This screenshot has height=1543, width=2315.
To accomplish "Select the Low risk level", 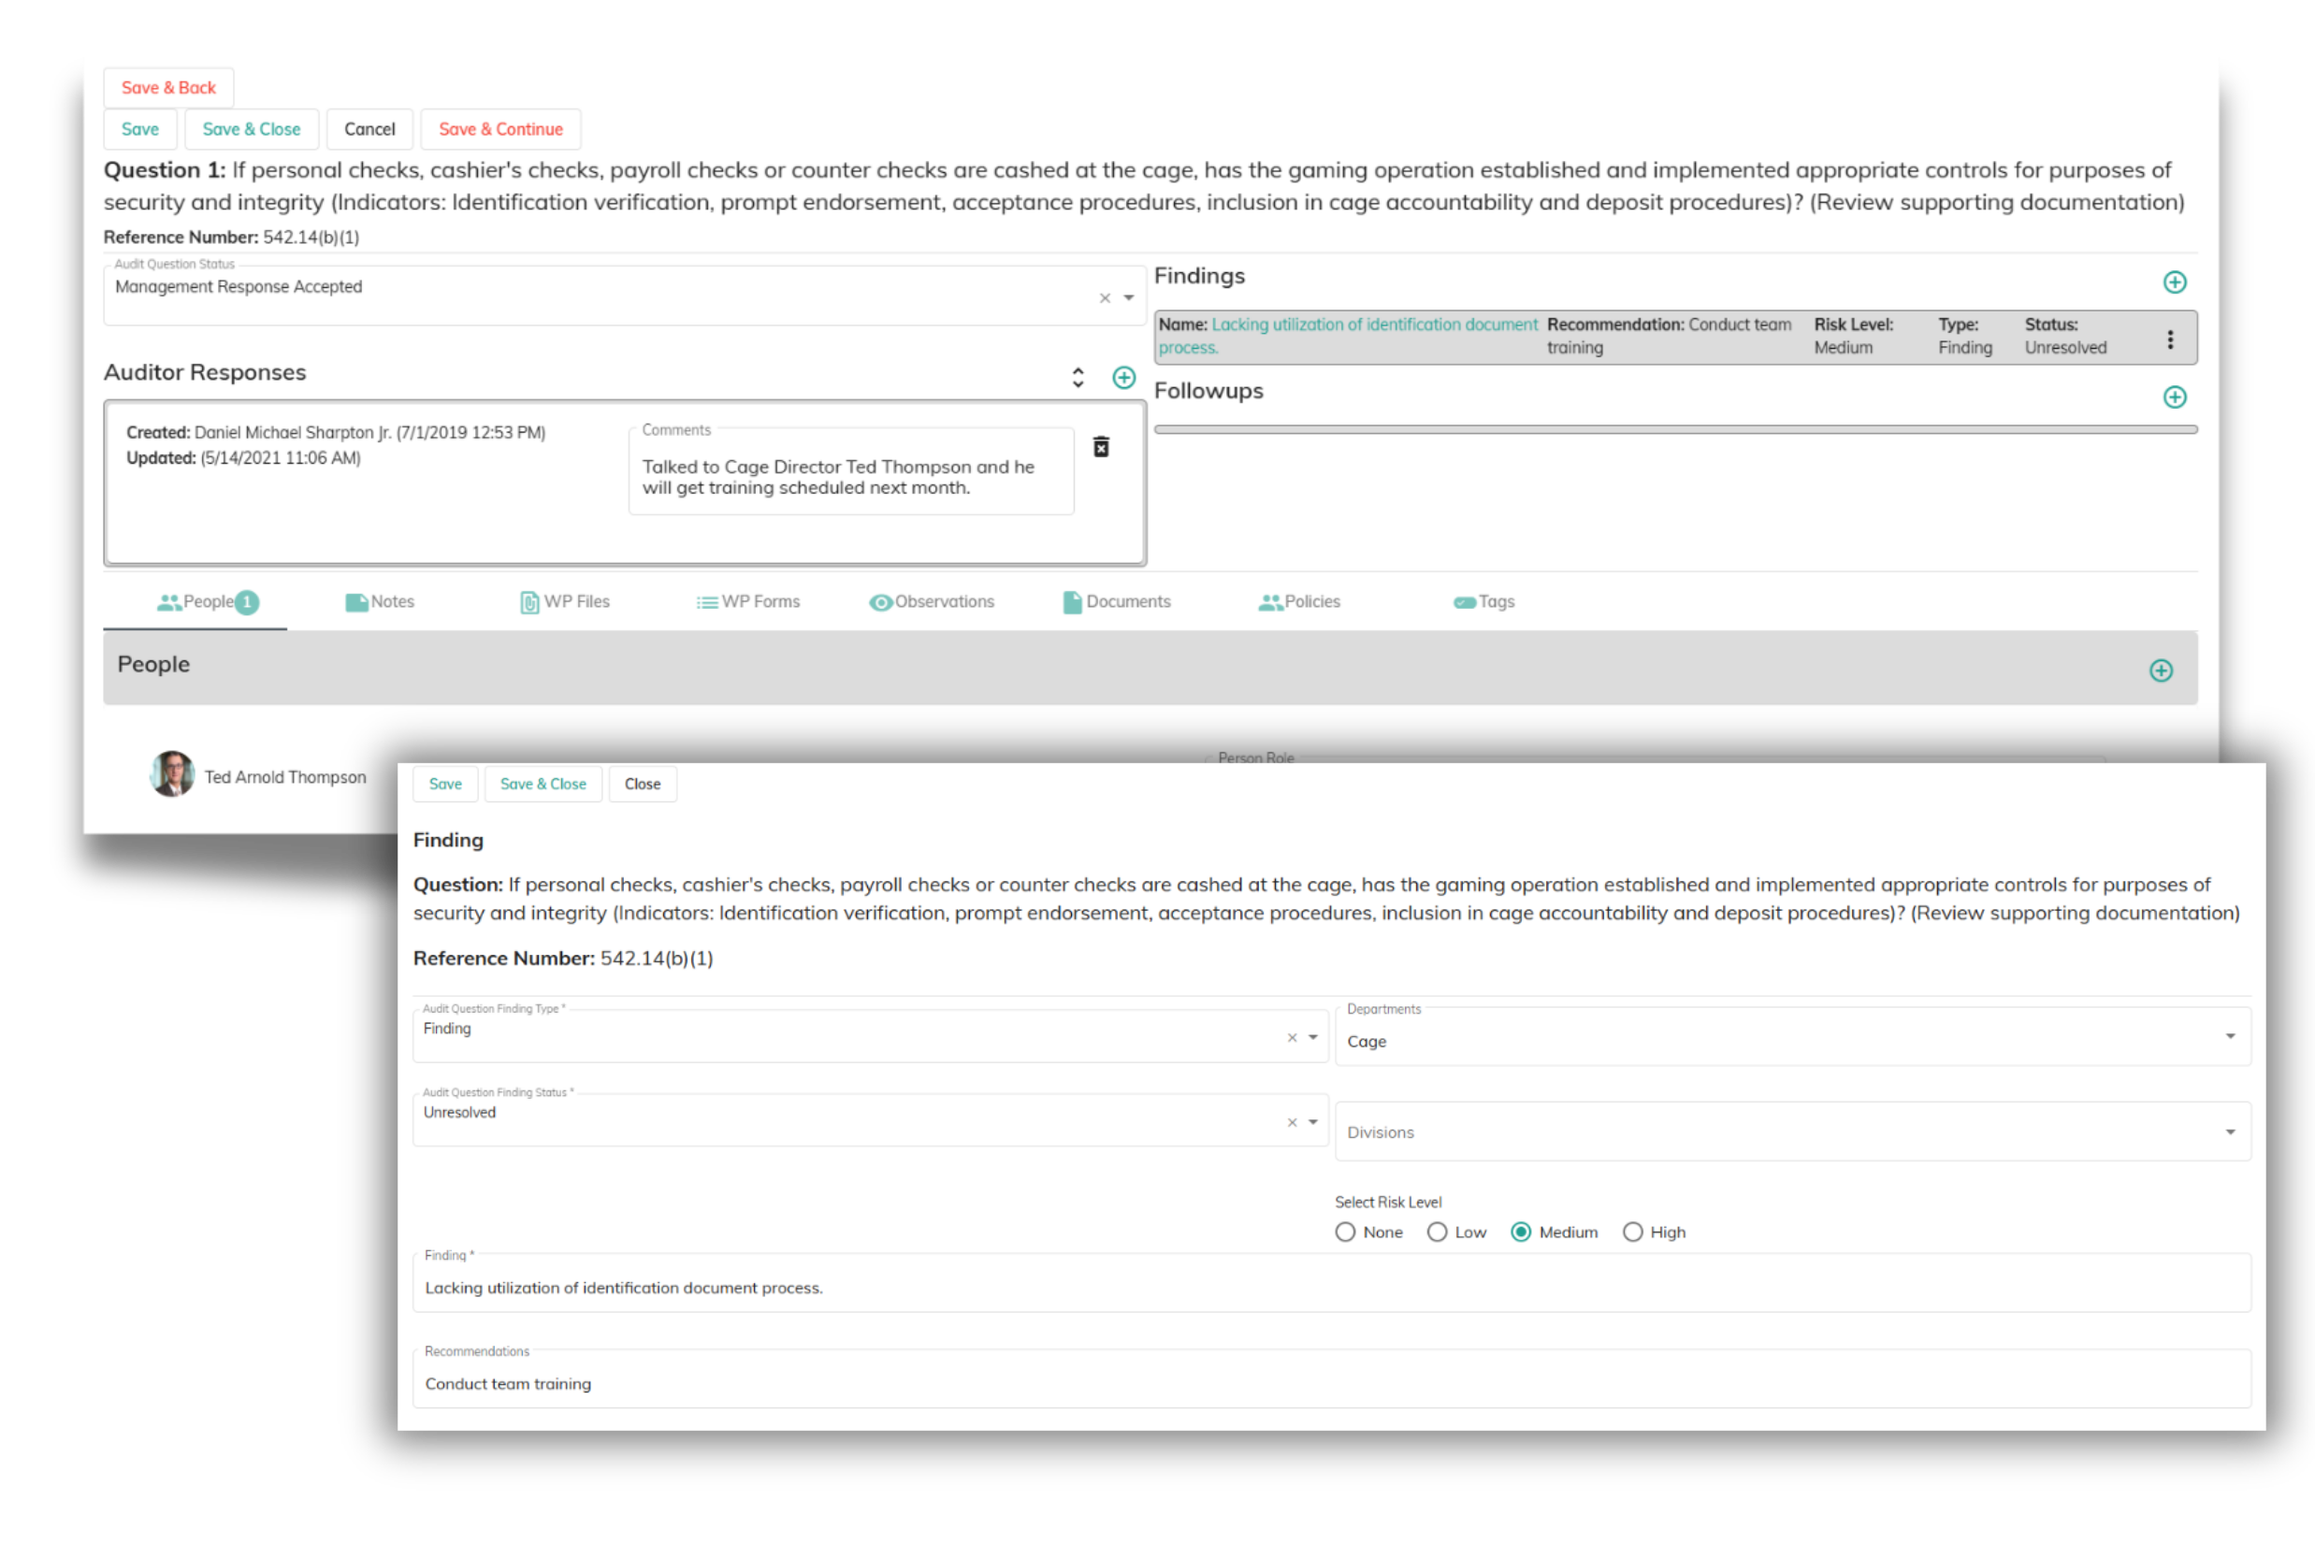I will [x=1437, y=1232].
